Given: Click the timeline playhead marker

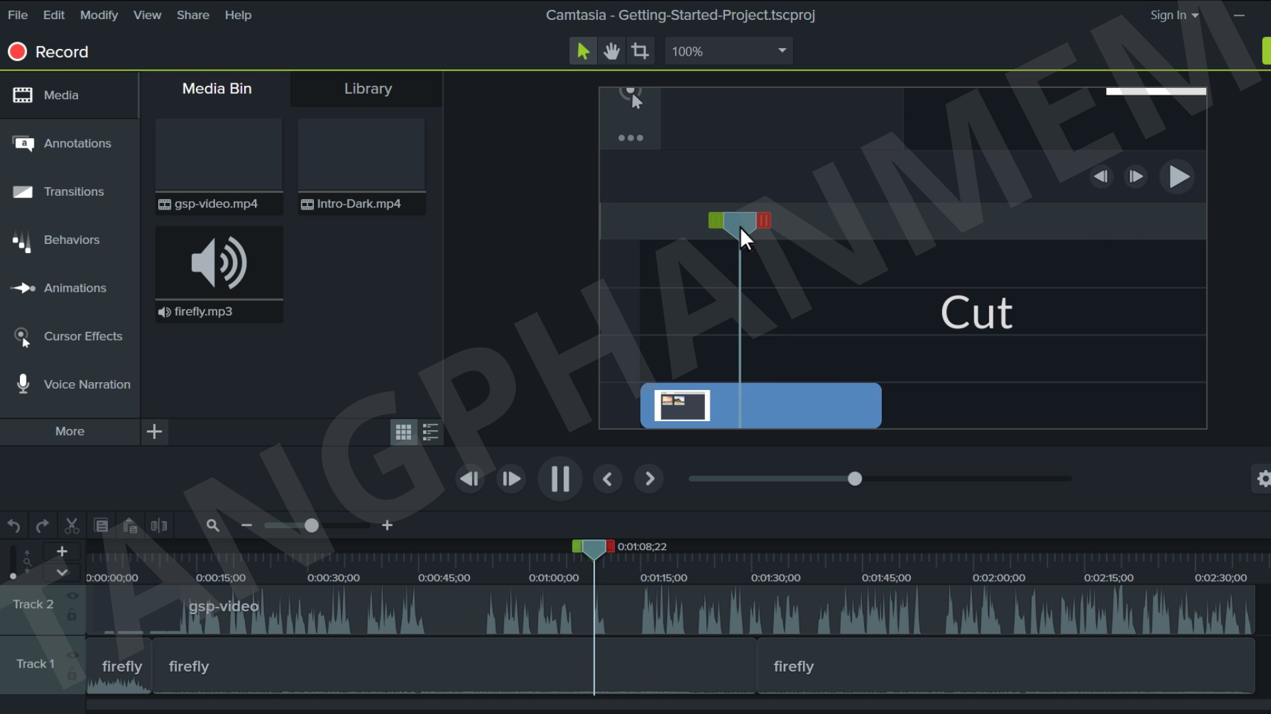Looking at the screenshot, I should coord(594,550).
